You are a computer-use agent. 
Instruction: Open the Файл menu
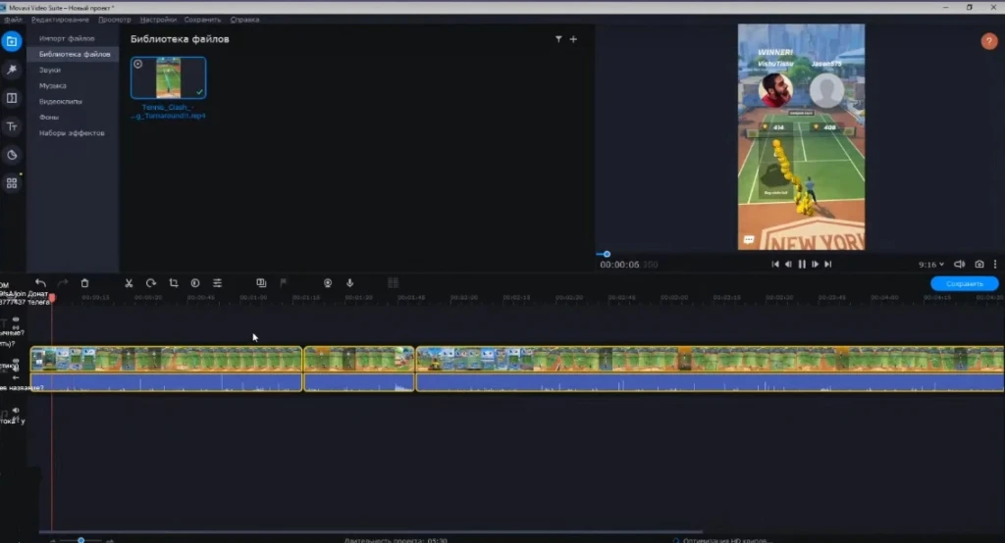coord(12,20)
